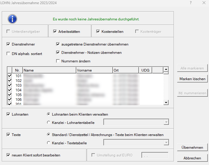209x165 pixels.
Task: Click the Übernehmen button
Action: coord(192,148)
